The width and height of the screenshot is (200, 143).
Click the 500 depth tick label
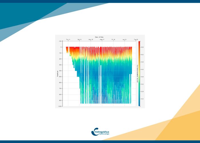[x=61, y=77]
